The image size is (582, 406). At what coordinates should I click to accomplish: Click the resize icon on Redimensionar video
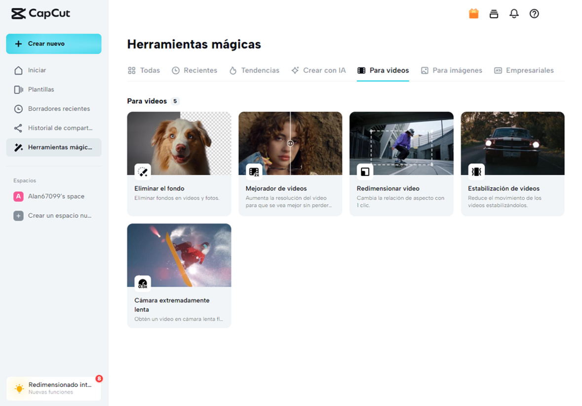[365, 171]
